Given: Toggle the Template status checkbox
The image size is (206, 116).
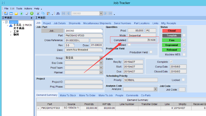Looking at the screenshot, I should tap(184, 35).
